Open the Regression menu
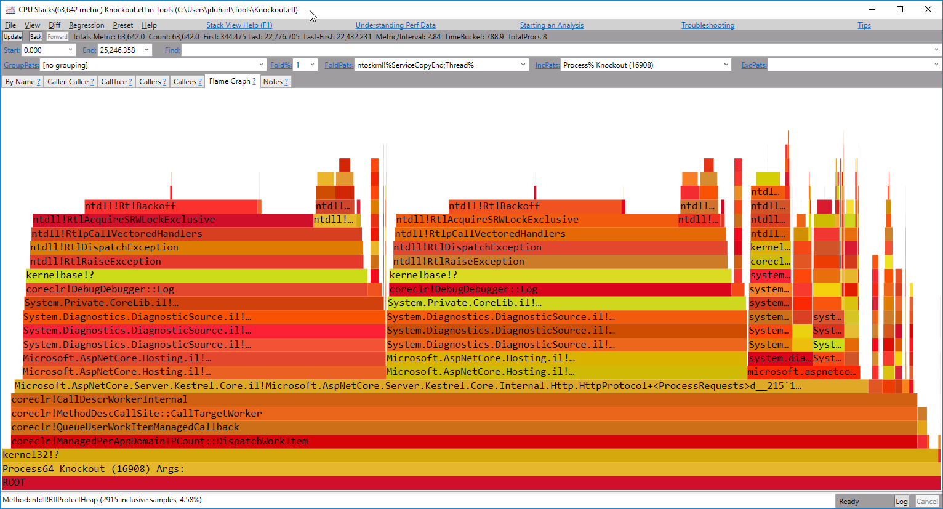The height and width of the screenshot is (509, 943). 86,25
